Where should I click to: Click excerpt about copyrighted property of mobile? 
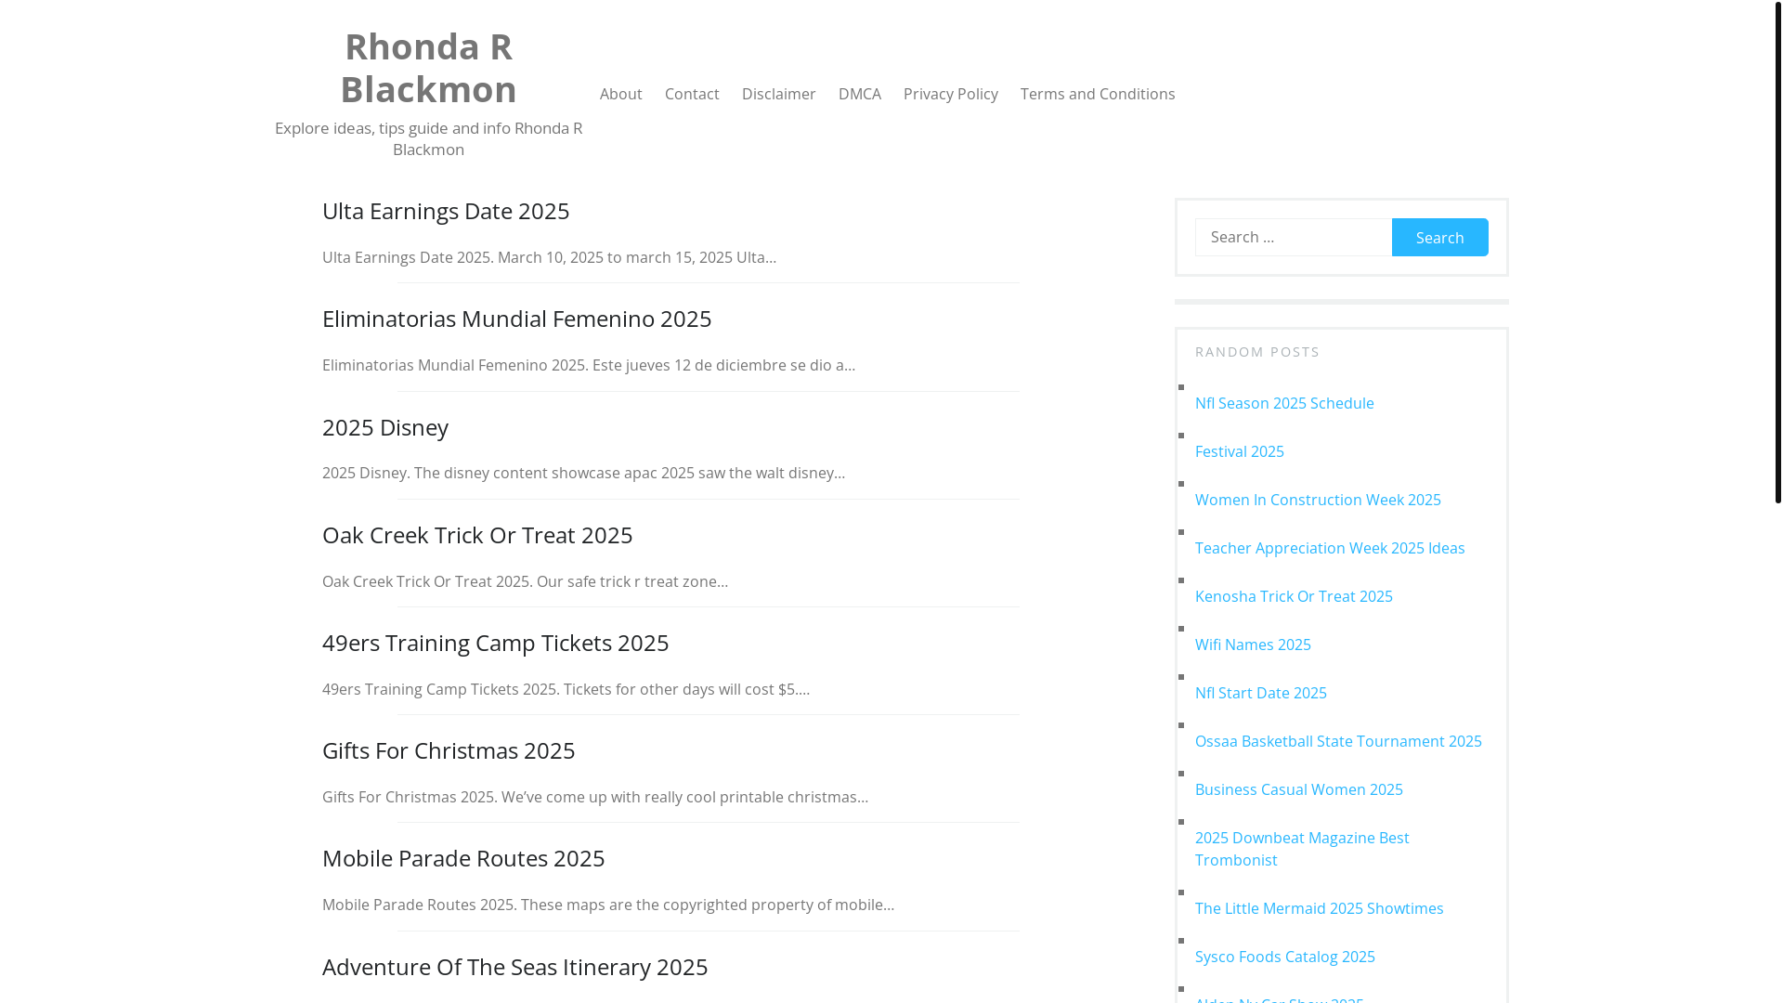pyautogui.click(x=608, y=905)
